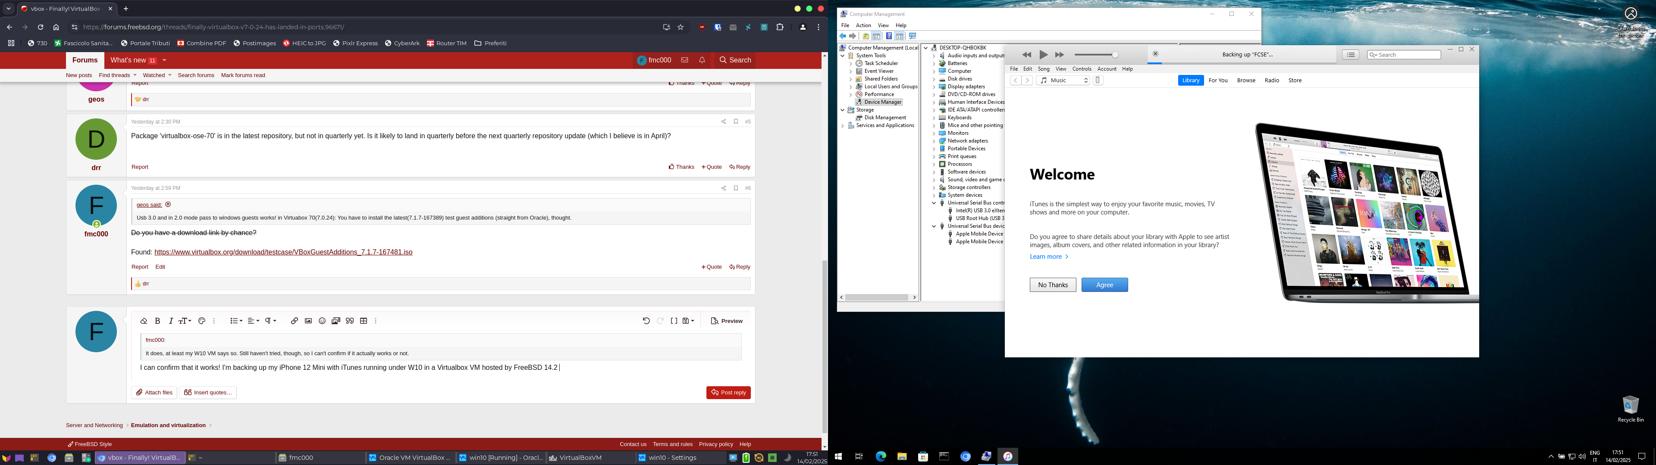Open iTunes Music media selector dropdown
The width and height of the screenshot is (1656, 465).
[1063, 80]
